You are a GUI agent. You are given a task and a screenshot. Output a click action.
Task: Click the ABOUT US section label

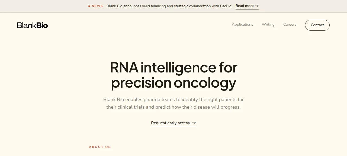pyautogui.click(x=100, y=147)
